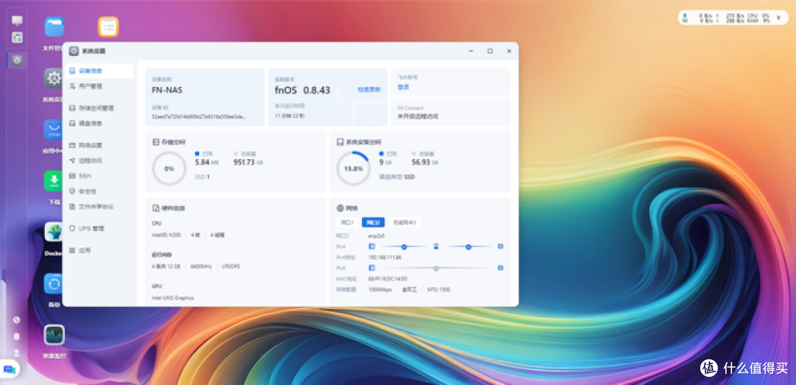Click the 1000Mbps link speed text
Viewport: 796px width, 385px height.
coord(380,289)
